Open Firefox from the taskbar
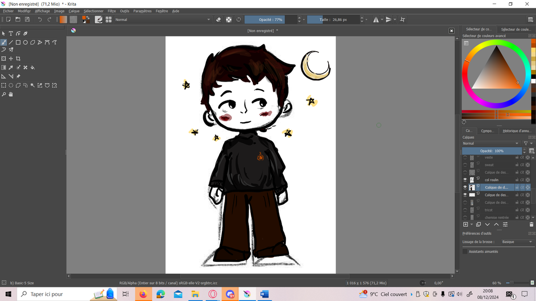This screenshot has width=536, height=301. 143,294
